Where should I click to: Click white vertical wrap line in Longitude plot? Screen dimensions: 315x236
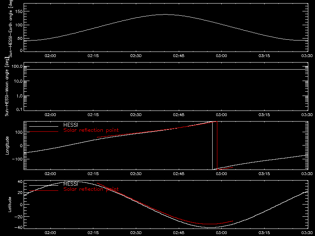(x=212, y=146)
